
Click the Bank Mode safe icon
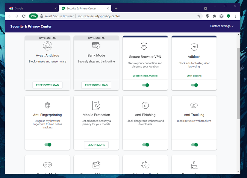[x=96, y=45]
